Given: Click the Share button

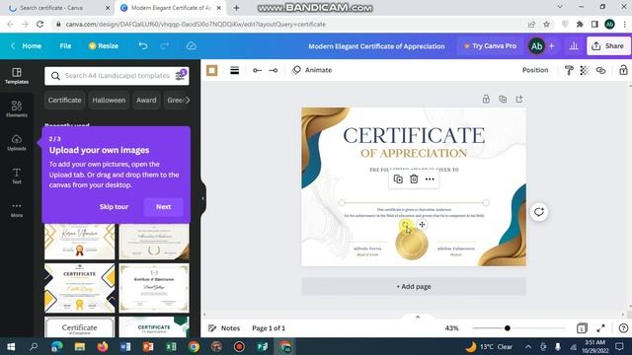Looking at the screenshot, I should coord(608,46).
